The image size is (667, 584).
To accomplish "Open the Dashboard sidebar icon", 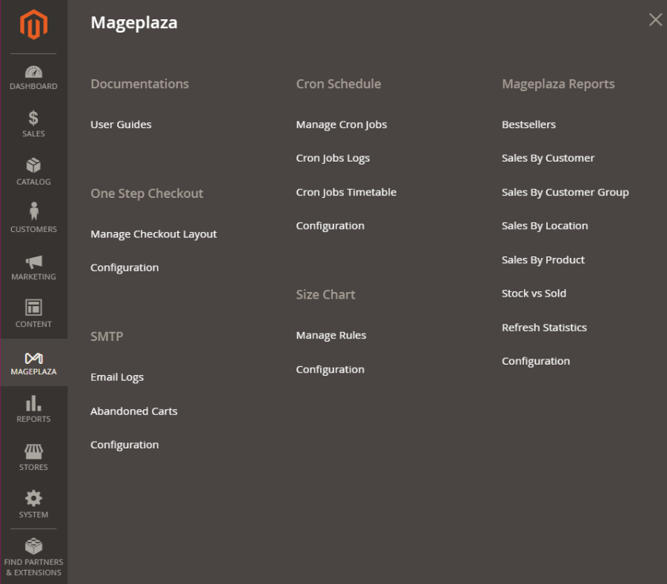I will coord(33,73).
